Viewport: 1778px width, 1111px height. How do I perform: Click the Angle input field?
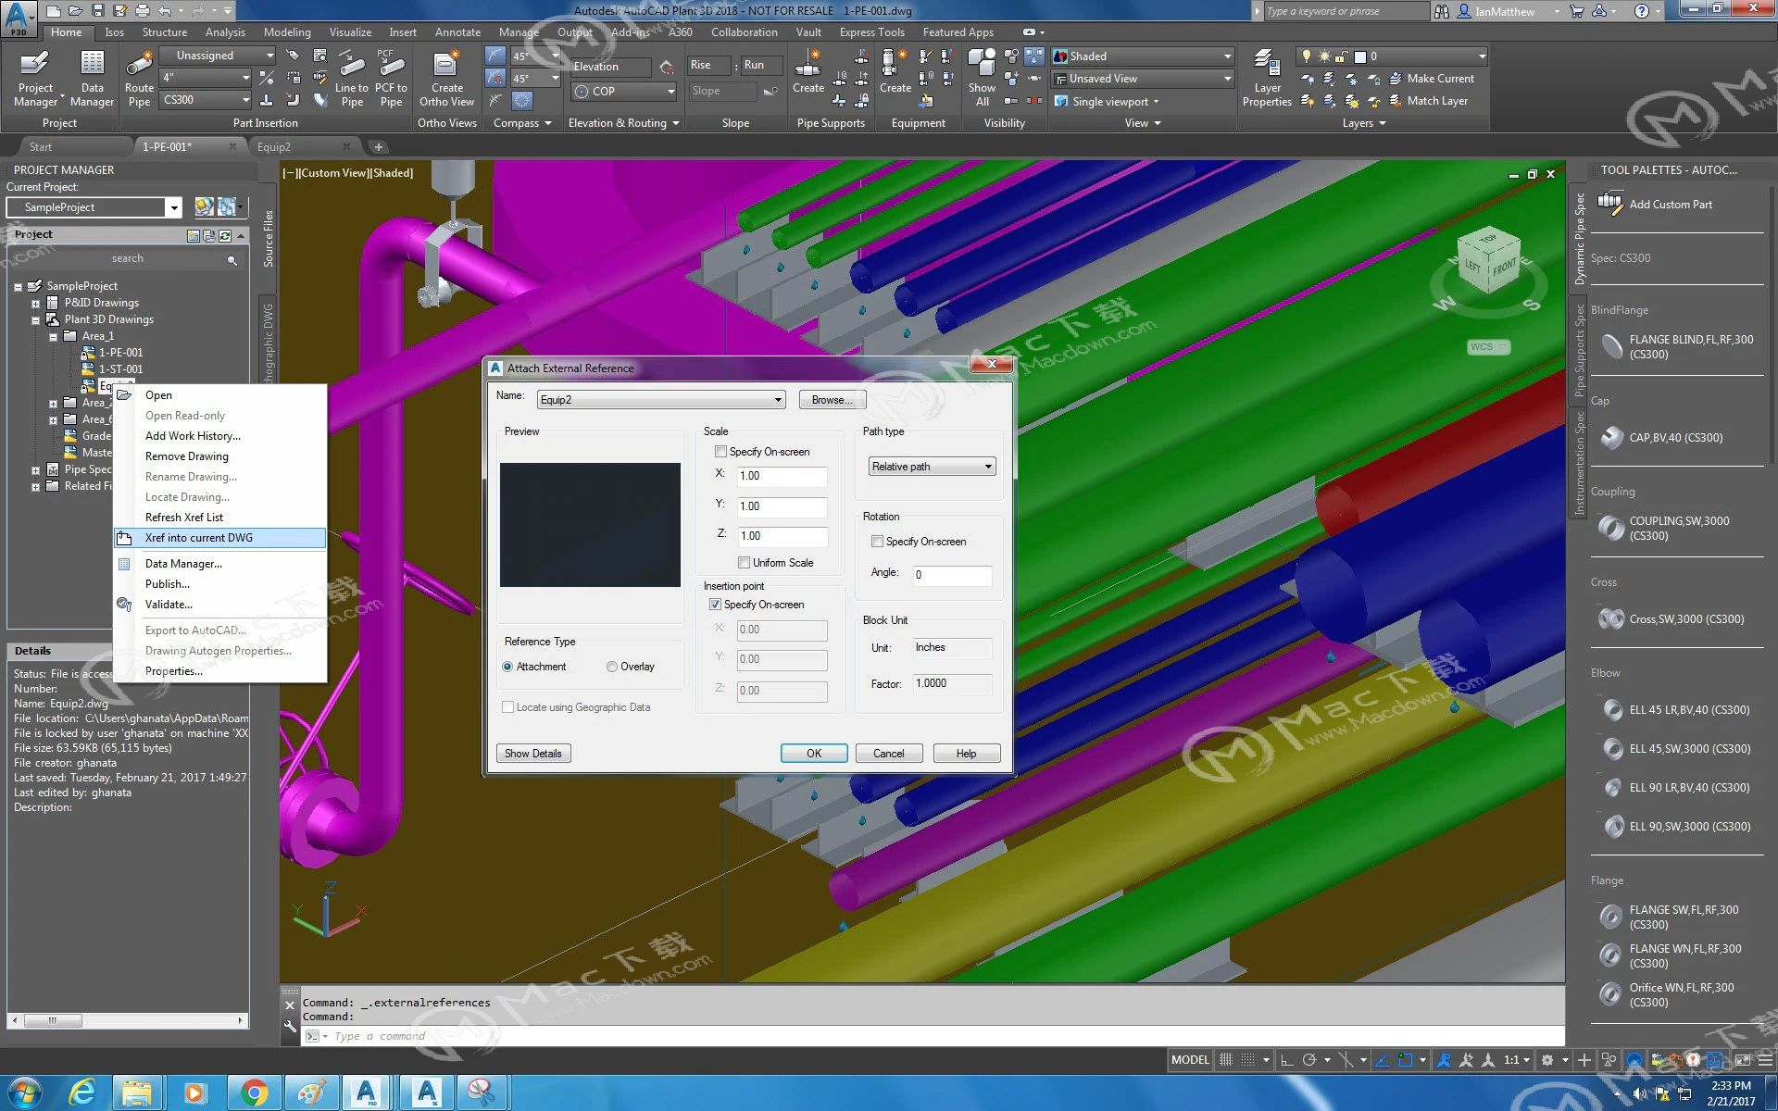[953, 575]
